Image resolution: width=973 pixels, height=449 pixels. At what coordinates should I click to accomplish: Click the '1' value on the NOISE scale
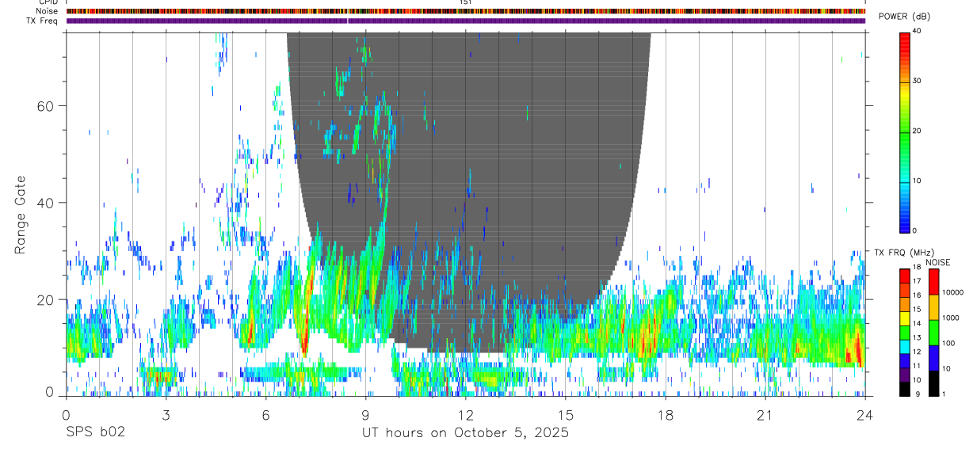click(x=944, y=394)
